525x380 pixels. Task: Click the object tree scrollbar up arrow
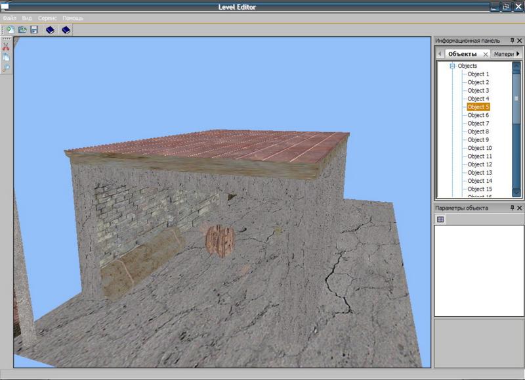point(516,66)
